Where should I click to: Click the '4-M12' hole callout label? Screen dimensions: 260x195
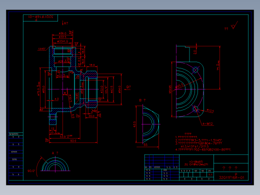(207, 124)
